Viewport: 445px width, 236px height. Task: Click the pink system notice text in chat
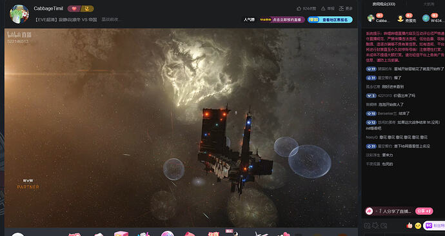[405, 47]
